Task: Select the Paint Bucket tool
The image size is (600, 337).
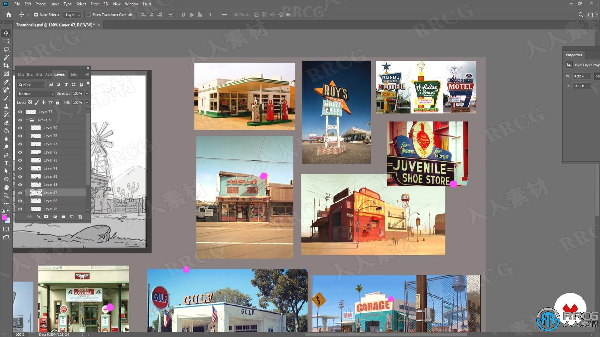Action: tap(6, 130)
